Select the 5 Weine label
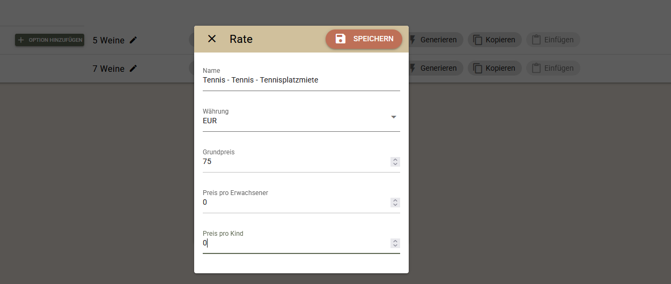 pos(108,40)
